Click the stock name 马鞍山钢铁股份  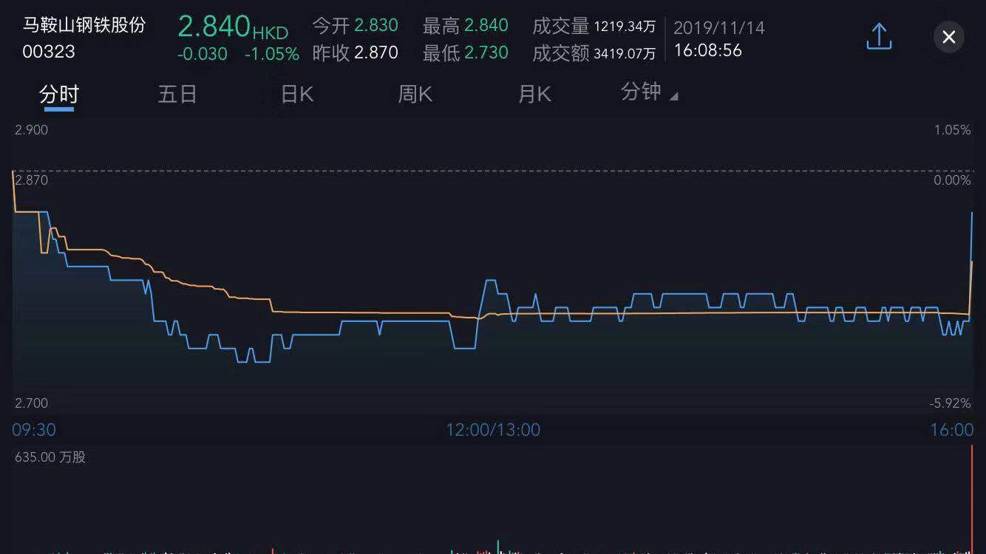click(x=84, y=25)
